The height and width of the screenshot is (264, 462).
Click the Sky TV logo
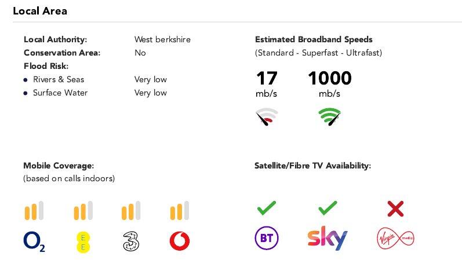click(x=327, y=238)
